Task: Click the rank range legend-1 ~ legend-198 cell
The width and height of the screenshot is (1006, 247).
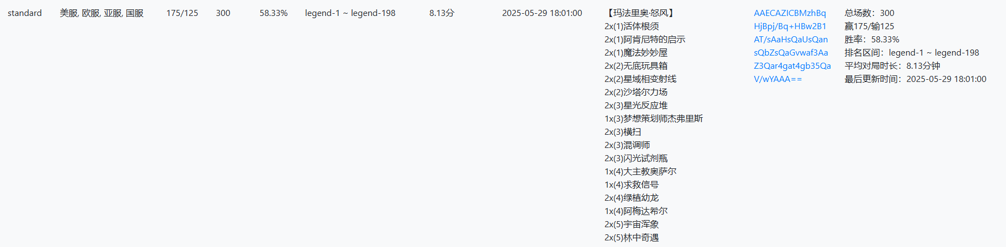Action: (x=350, y=13)
